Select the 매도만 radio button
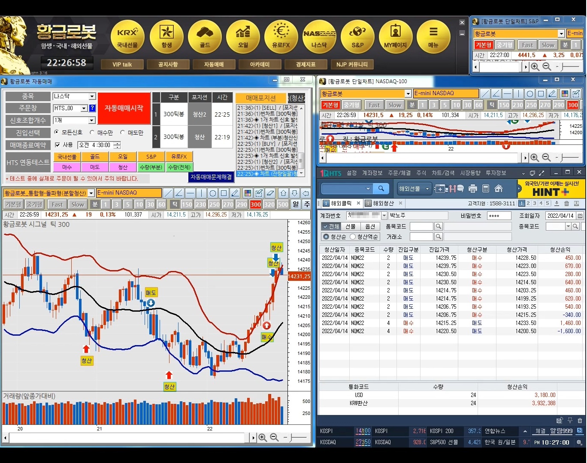This screenshot has width=587, height=463. click(123, 132)
